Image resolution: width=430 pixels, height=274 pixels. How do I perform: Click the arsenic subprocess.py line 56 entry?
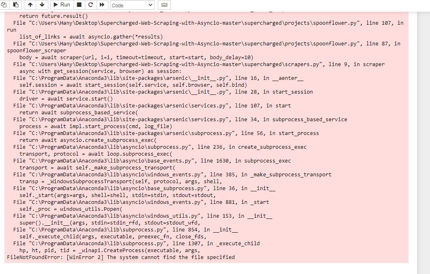point(166,133)
